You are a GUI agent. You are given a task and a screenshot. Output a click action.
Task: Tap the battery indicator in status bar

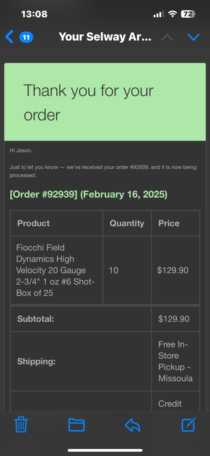(x=188, y=14)
